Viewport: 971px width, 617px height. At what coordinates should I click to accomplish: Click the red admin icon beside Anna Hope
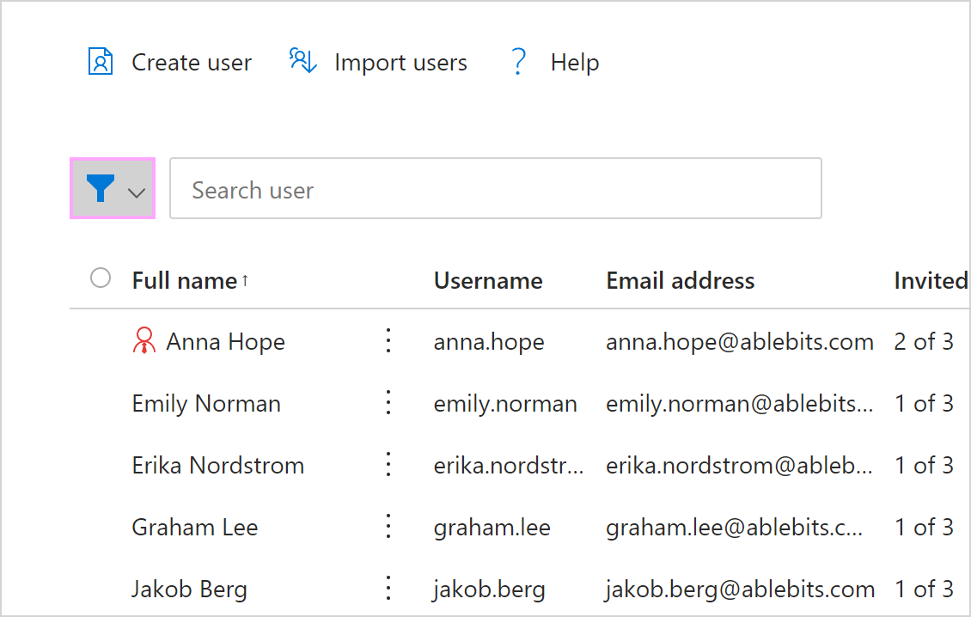click(x=144, y=340)
